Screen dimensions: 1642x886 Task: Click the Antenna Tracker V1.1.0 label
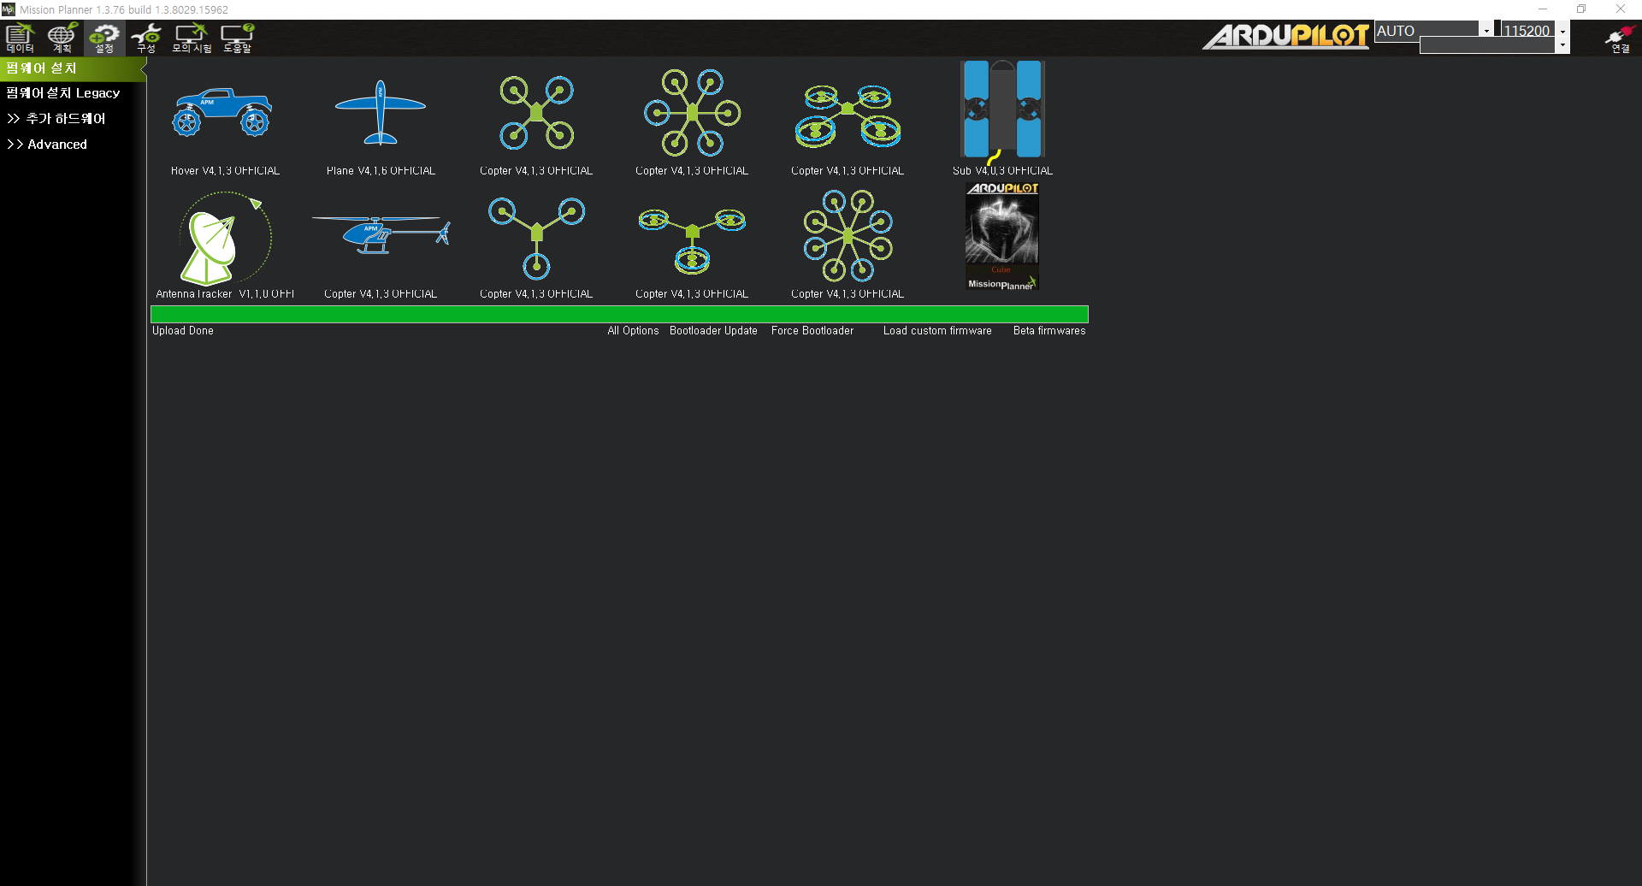point(225,293)
